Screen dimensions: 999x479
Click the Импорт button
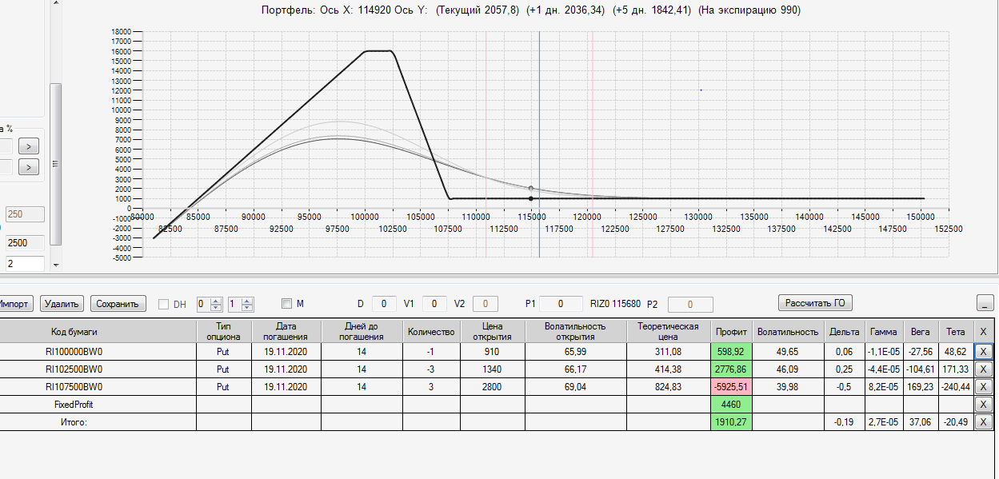[x=15, y=304]
